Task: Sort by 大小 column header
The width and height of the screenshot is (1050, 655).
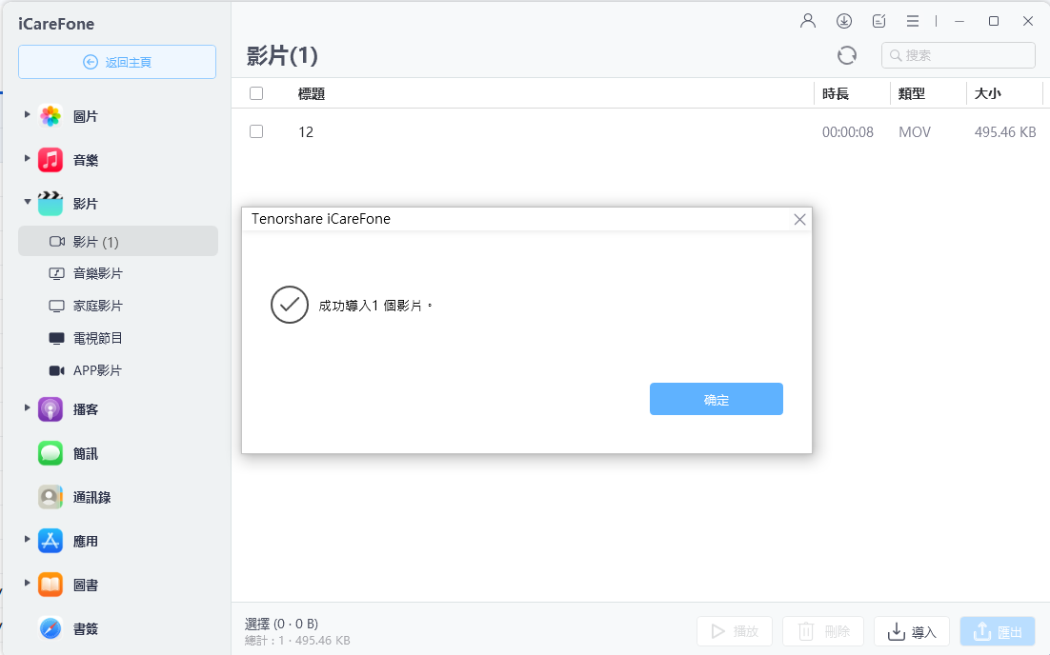Action: point(988,94)
